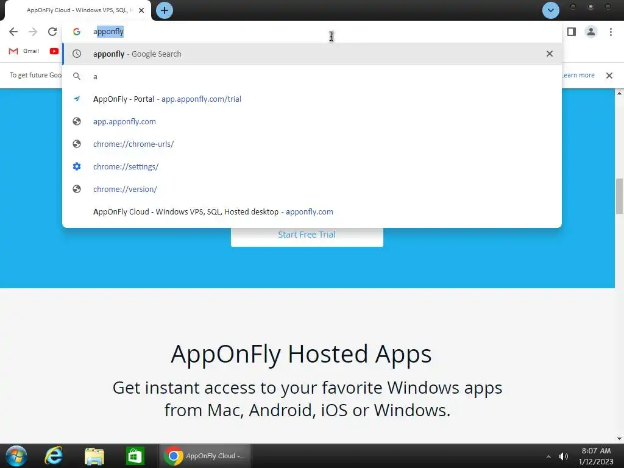Screen dimensions: 624x468
Task: Click the forward navigation arrow
Action: tap(33, 32)
